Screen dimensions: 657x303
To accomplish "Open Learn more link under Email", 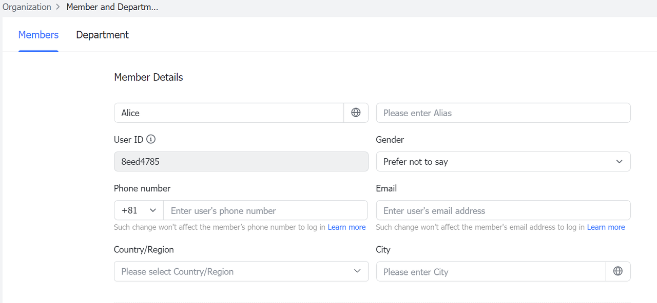I will tap(606, 227).
